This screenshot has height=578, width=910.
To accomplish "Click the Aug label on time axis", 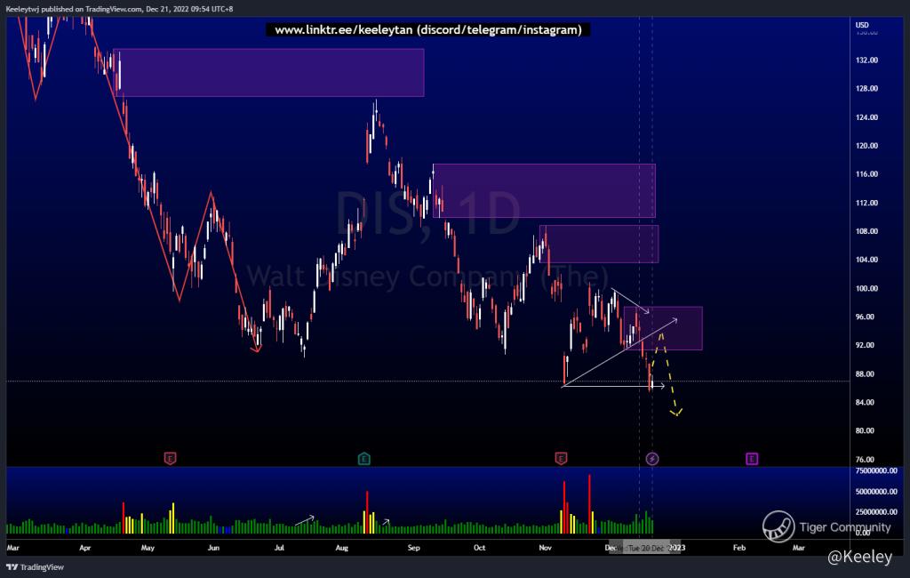I will point(342,548).
